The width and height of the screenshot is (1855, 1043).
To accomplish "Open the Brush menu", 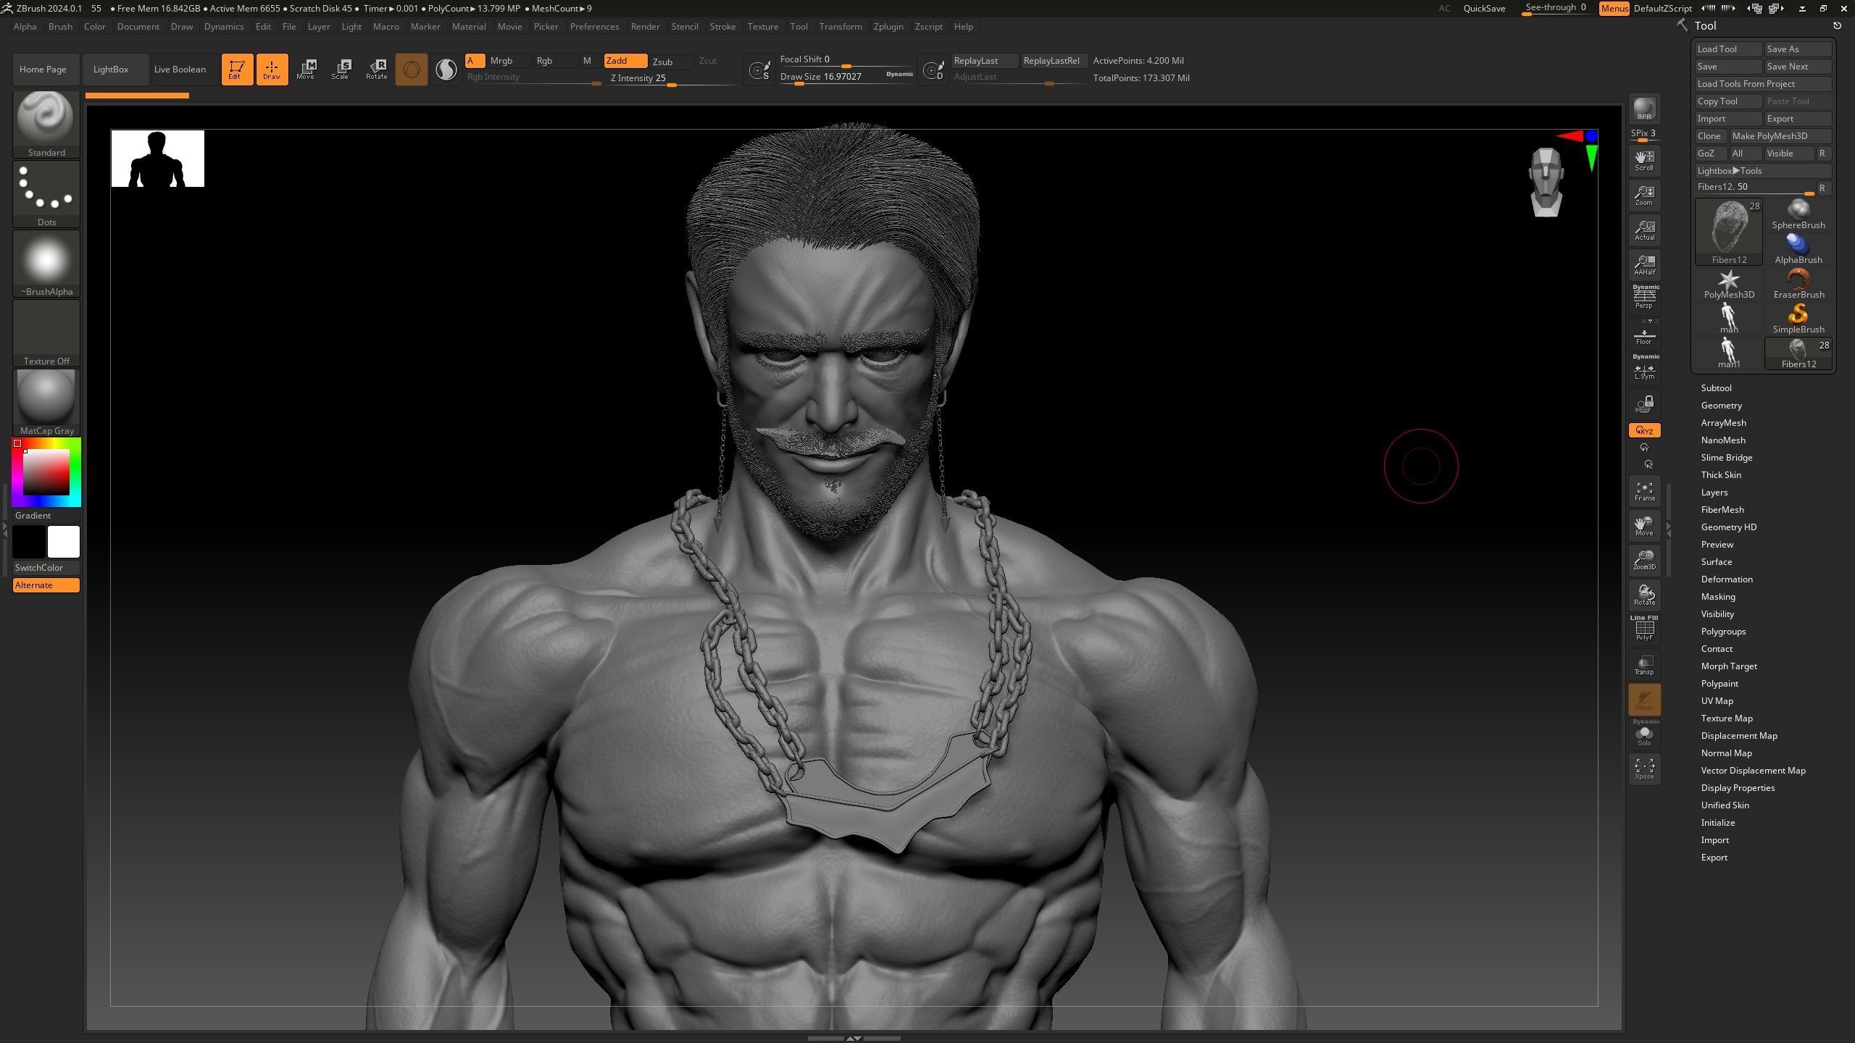I will [60, 27].
